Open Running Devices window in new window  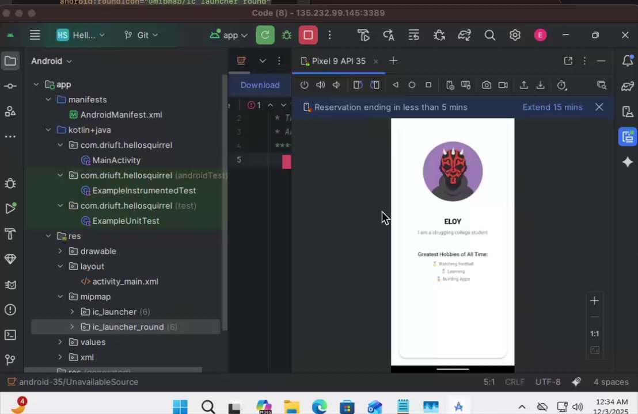click(x=568, y=61)
